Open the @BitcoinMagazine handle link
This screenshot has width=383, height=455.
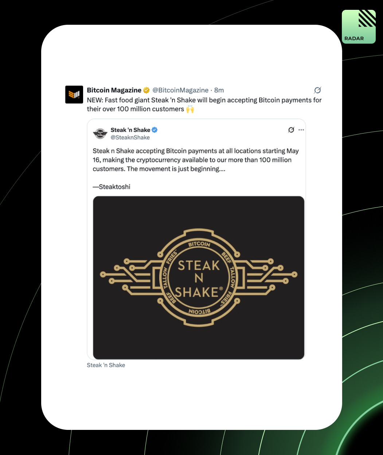[x=180, y=90]
